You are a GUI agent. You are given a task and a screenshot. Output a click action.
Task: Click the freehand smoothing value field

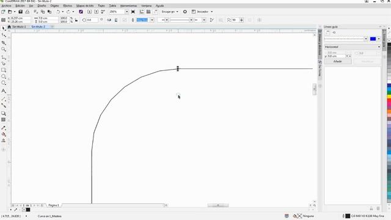235,20
